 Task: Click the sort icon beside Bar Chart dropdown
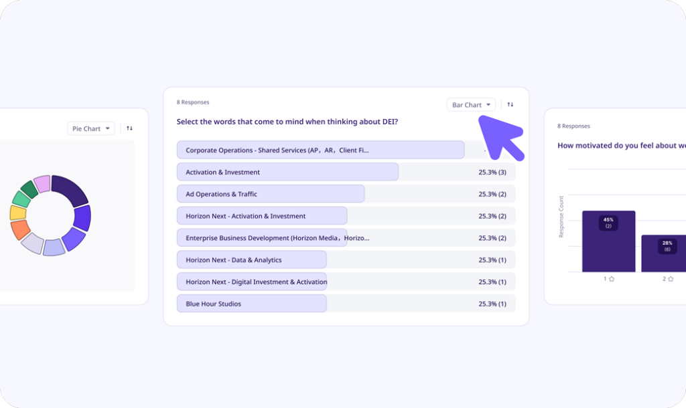point(510,104)
